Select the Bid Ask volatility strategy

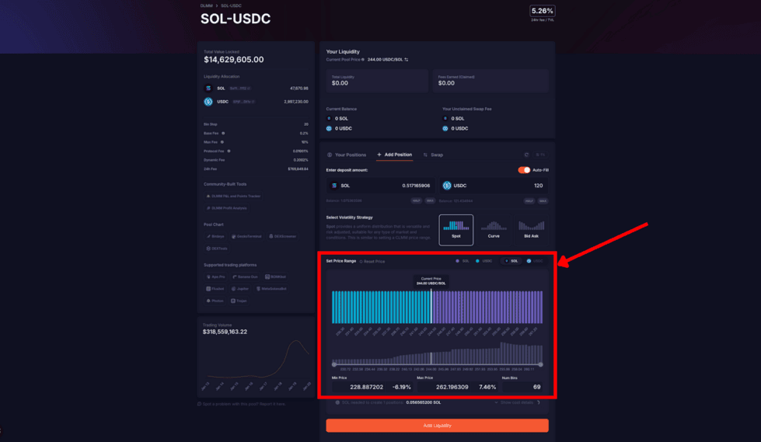click(532, 230)
